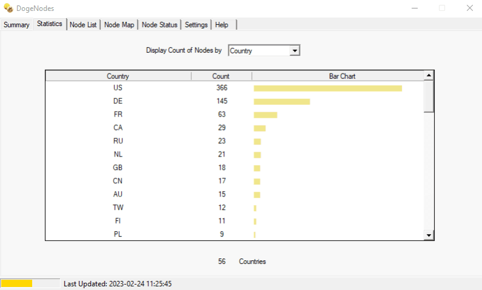Select the count 63 for FR

click(221, 115)
